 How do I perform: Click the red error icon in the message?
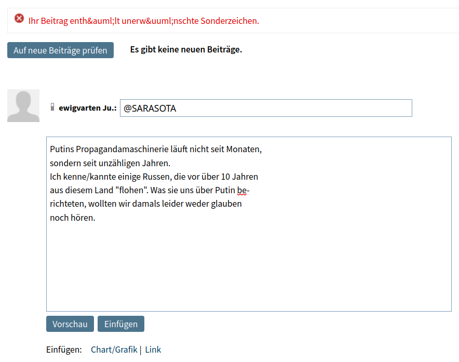tap(19, 19)
